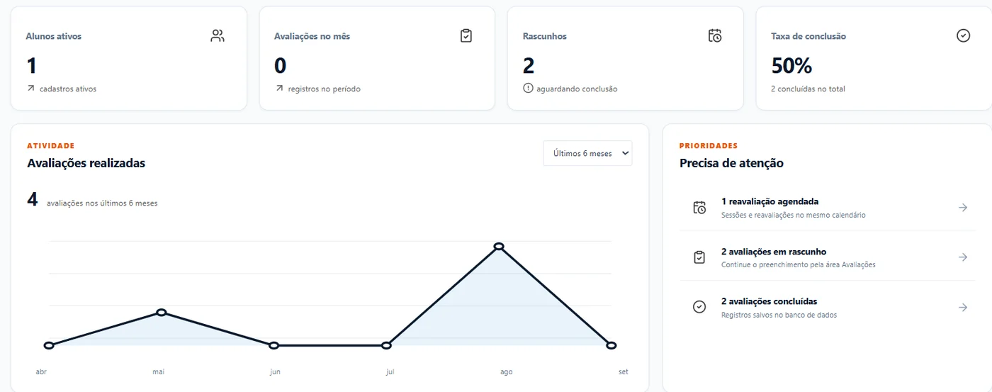Click the ago axis label
Image resolution: width=992 pixels, height=392 pixels.
[506, 371]
